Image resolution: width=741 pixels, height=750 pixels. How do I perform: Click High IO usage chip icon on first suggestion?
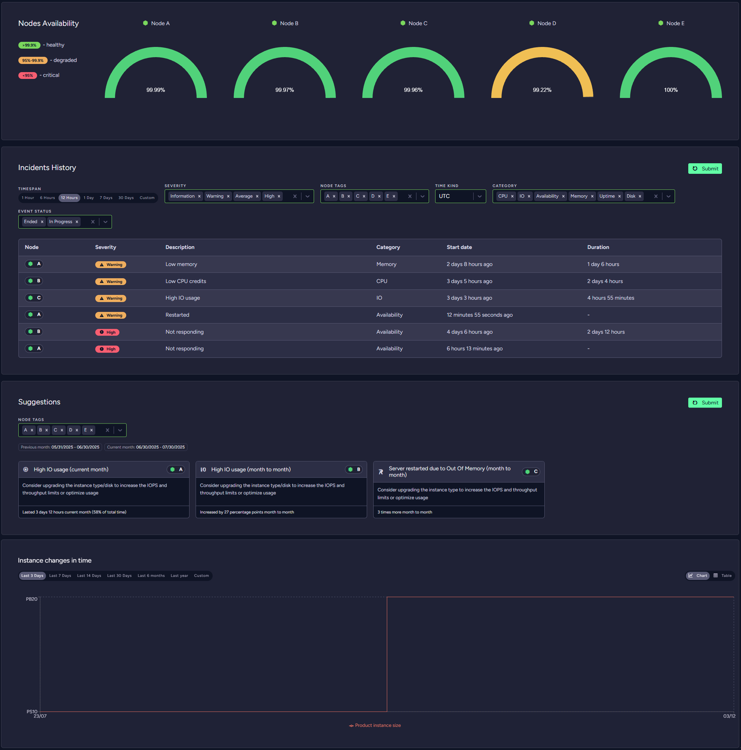click(26, 469)
